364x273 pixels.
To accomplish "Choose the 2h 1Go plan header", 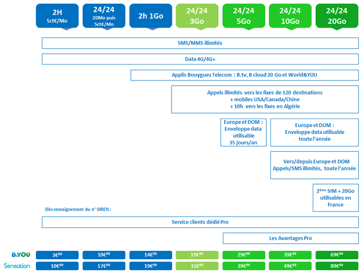I will 151,16.
